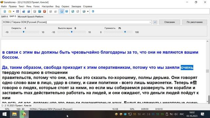Click the По умолчанию button
This screenshot has width=210, height=118.
tap(195, 22)
